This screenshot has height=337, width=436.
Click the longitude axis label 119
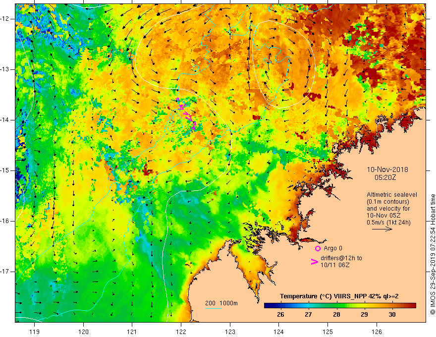coord(35,332)
